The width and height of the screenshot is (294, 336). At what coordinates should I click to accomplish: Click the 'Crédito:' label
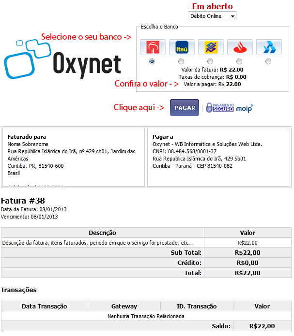pos(189,263)
